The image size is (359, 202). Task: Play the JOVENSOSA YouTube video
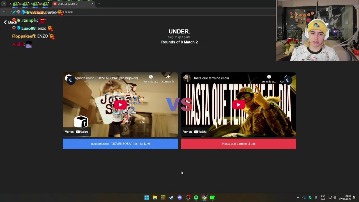pyautogui.click(x=120, y=105)
